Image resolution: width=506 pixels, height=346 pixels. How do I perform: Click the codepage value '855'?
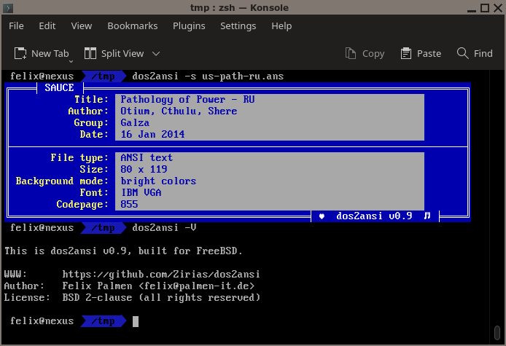[x=129, y=204]
